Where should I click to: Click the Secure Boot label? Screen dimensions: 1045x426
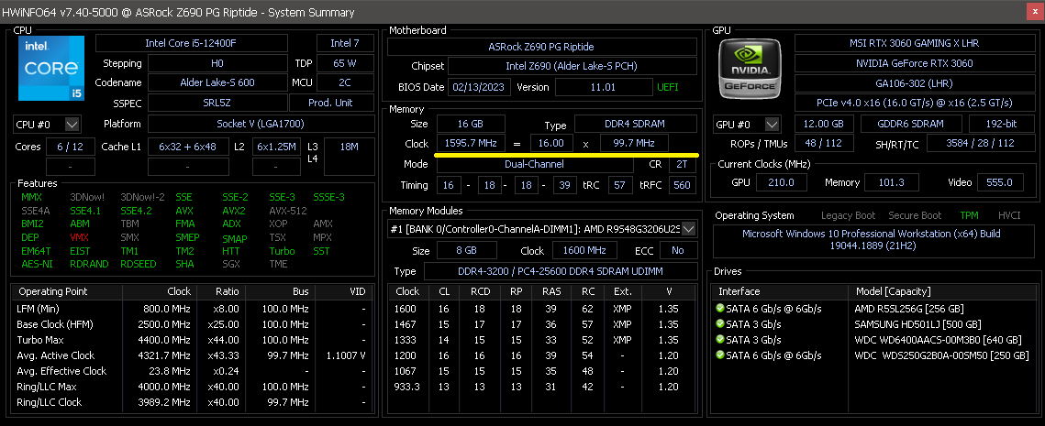coord(915,215)
